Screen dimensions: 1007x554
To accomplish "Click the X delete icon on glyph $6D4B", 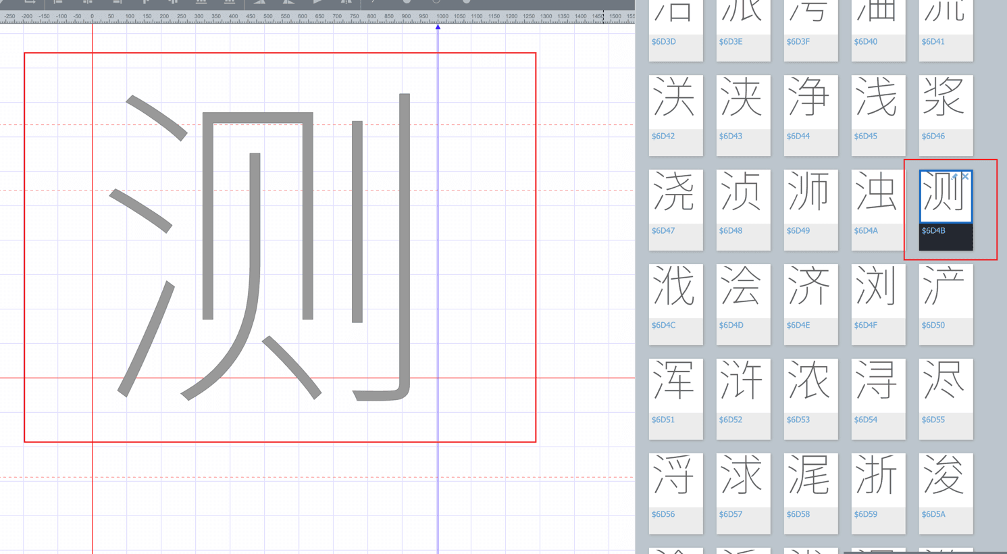I will pyautogui.click(x=965, y=176).
